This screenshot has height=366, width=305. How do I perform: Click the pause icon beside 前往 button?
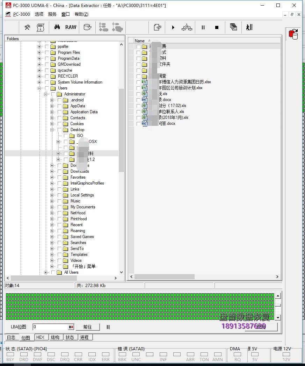(108, 327)
